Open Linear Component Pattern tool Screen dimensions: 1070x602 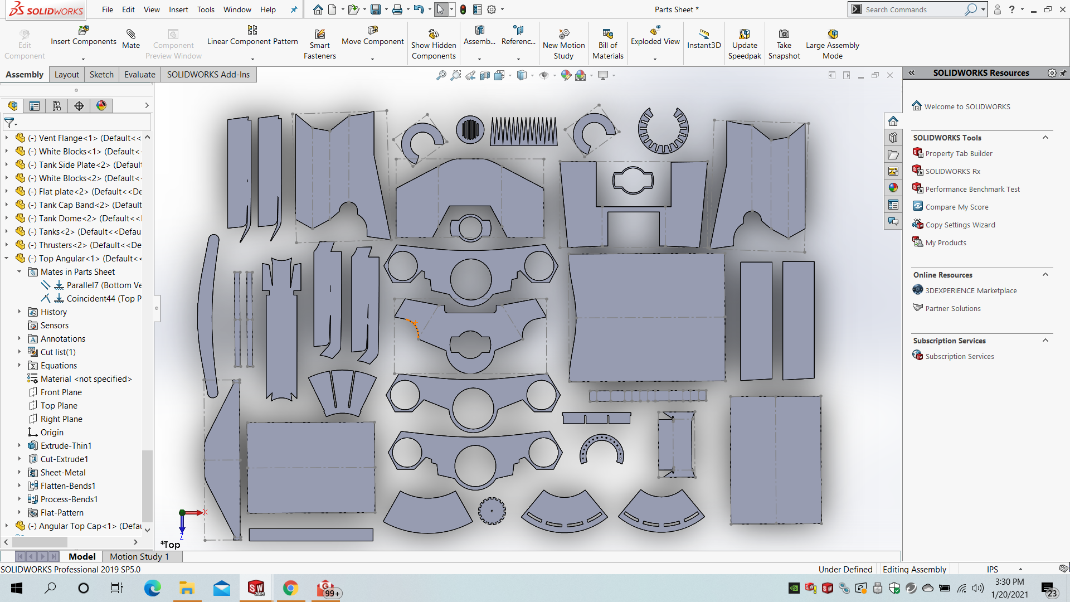click(252, 36)
